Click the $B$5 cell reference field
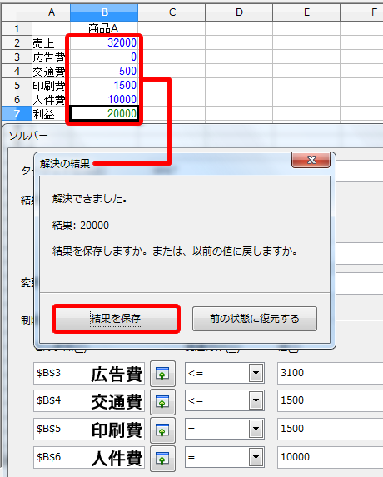This screenshot has height=477, width=383. 89,429
